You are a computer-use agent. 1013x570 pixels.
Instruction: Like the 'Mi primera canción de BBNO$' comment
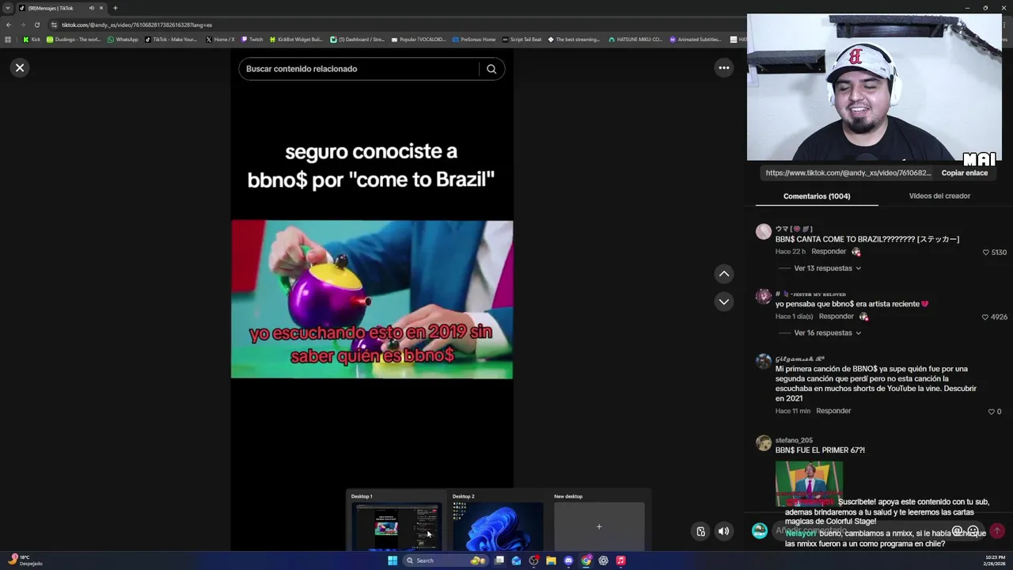[x=991, y=412]
